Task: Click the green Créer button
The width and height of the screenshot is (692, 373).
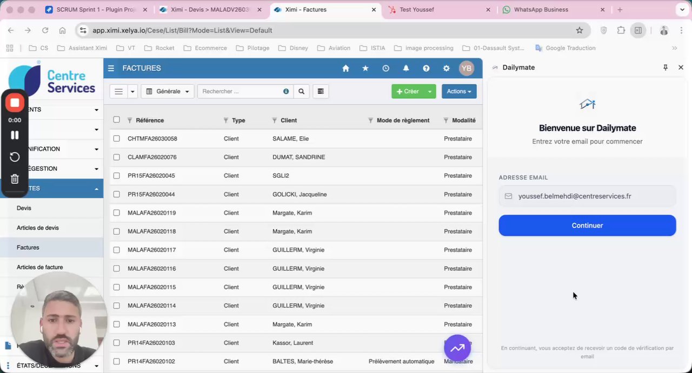Action: coord(408,91)
